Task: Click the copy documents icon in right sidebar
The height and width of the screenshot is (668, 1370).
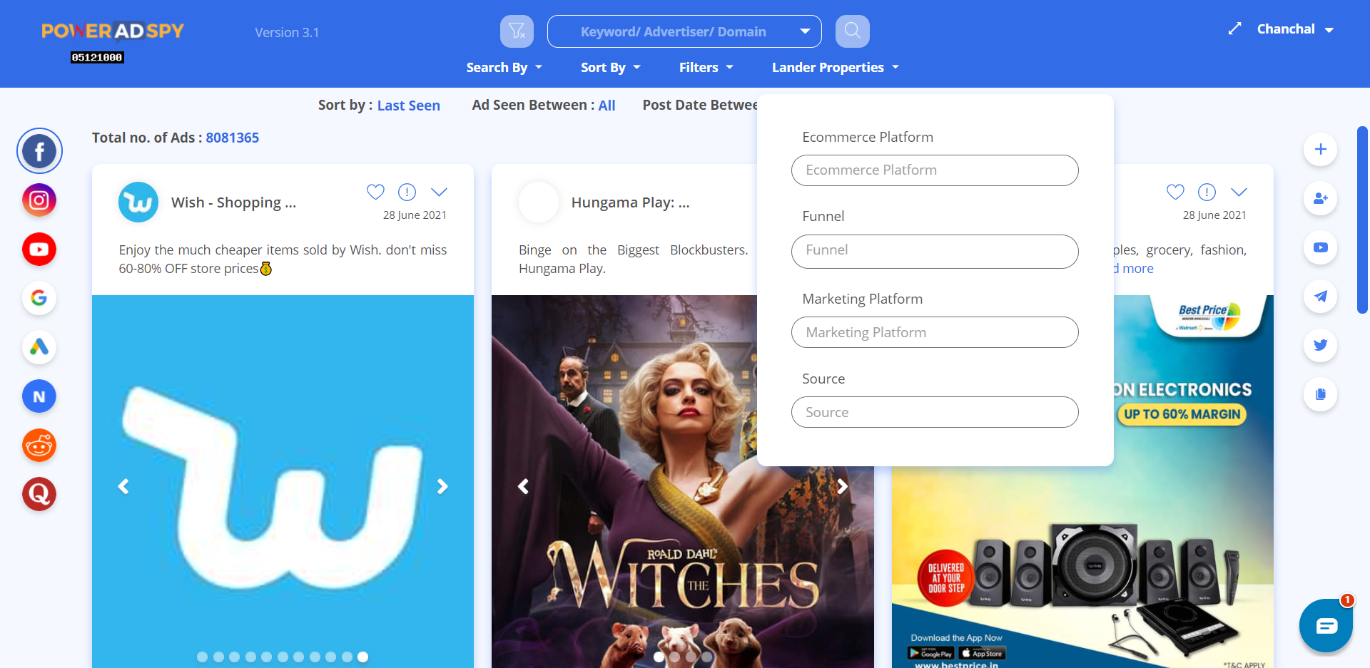Action: tap(1321, 394)
